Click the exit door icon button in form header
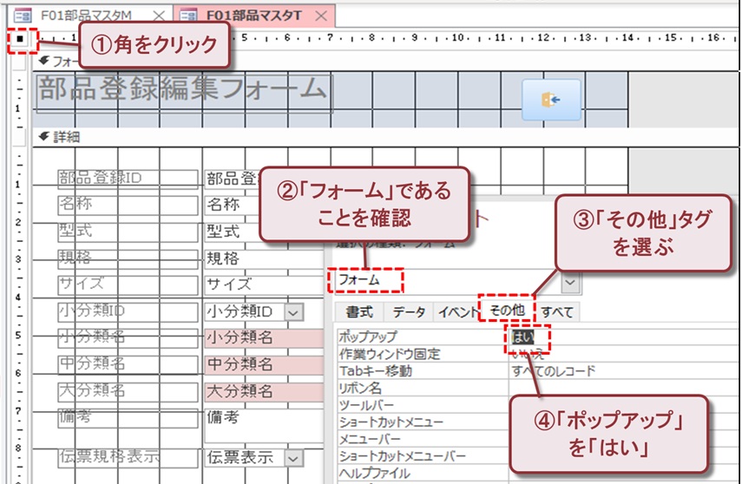 (x=549, y=100)
